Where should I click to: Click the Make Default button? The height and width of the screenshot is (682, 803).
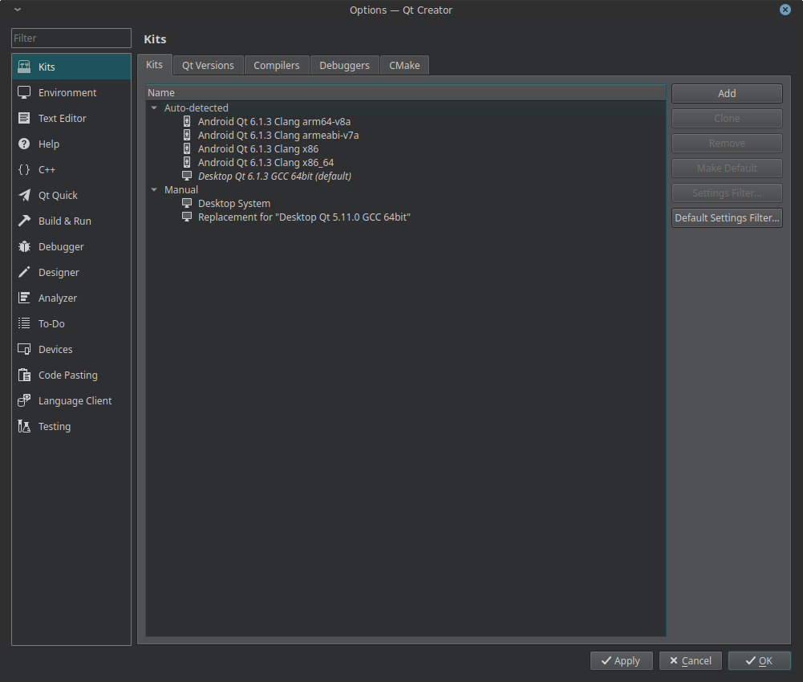[727, 168]
